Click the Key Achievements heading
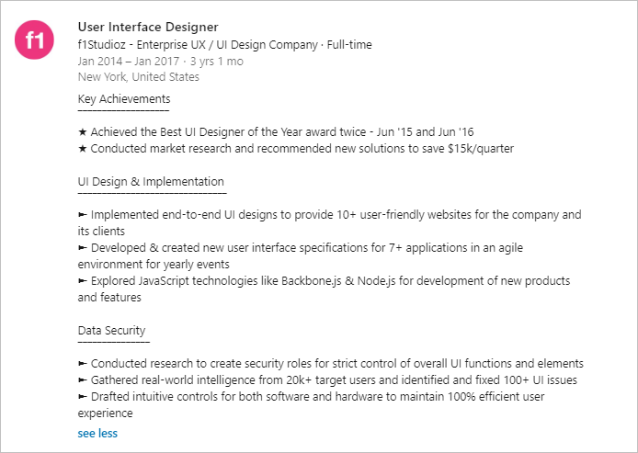638x453 pixels. click(x=124, y=99)
